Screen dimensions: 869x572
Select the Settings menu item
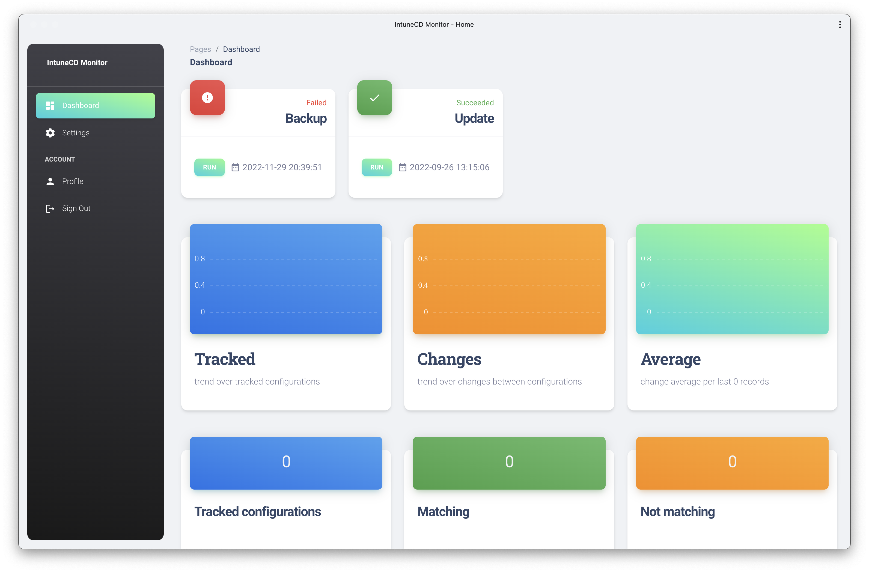tap(76, 133)
